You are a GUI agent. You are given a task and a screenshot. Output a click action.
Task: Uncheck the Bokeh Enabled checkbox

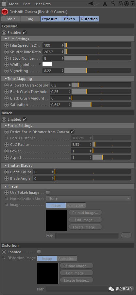click(x=25, y=119)
